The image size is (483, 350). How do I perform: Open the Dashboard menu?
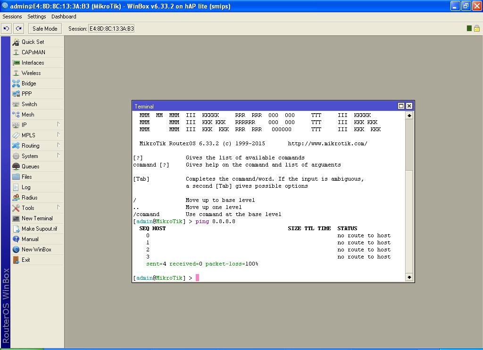coord(64,17)
